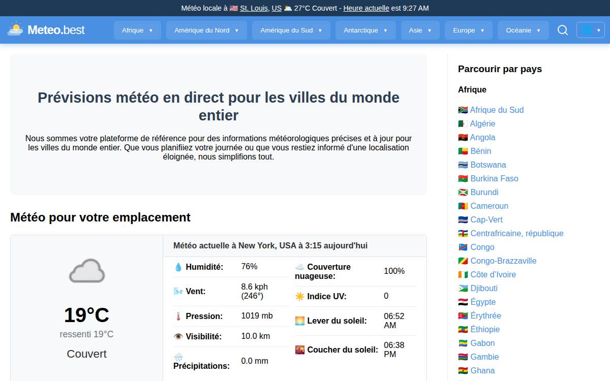Image resolution: width=610 pixels, height=381 pixels.
Task: Click the Égypte flag icon
Action: [x=463, y=302]
